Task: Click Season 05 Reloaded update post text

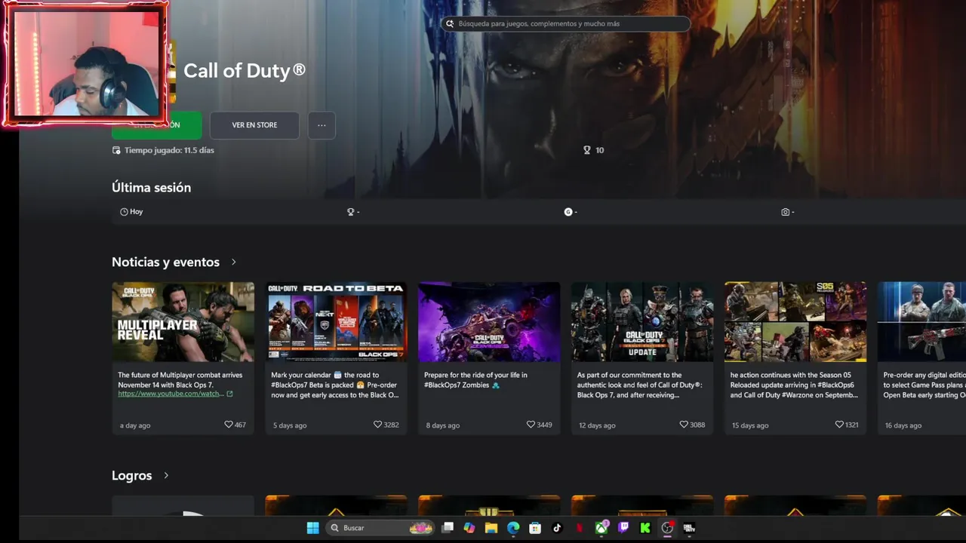Action: (x=794, y=385)
